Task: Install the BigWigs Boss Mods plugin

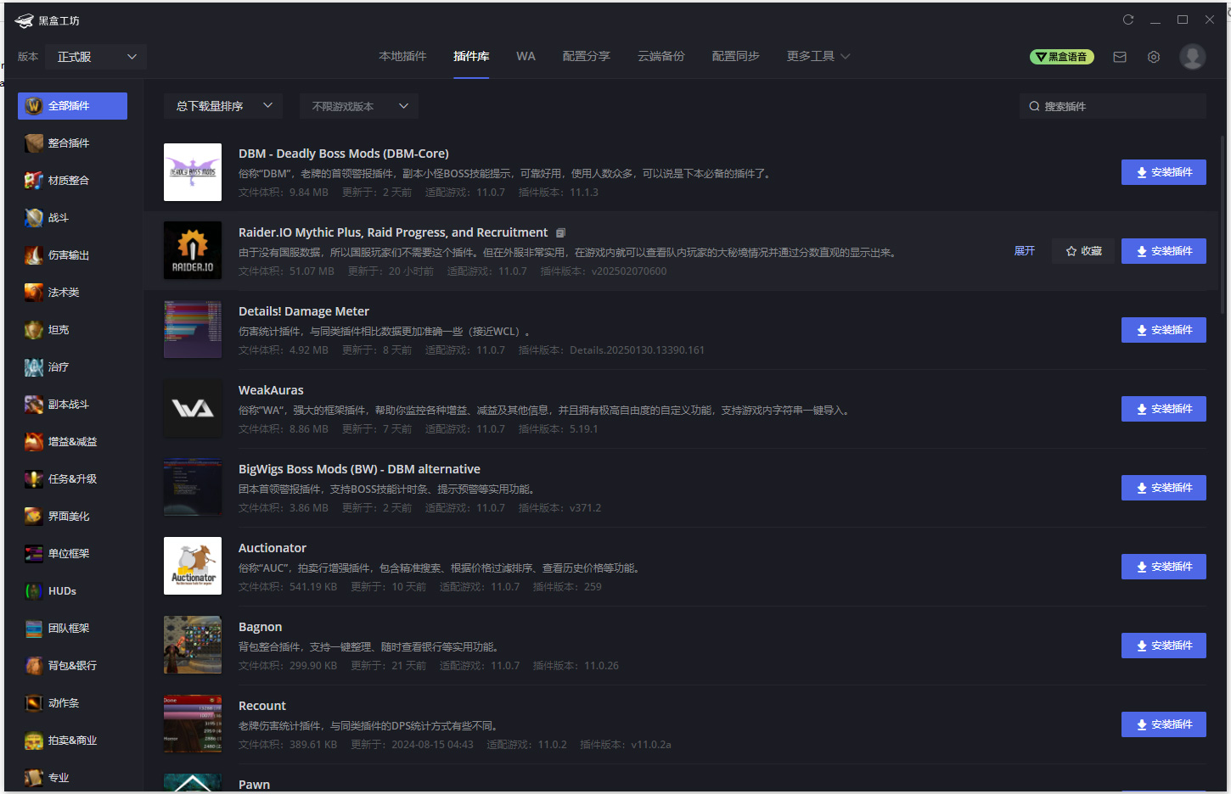Action: click(x=1164, y=488)
